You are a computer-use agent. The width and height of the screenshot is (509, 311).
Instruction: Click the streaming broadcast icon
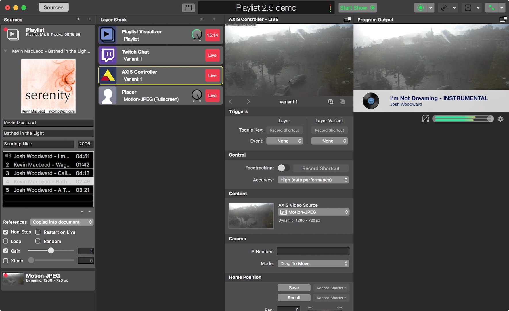point(444,8)
